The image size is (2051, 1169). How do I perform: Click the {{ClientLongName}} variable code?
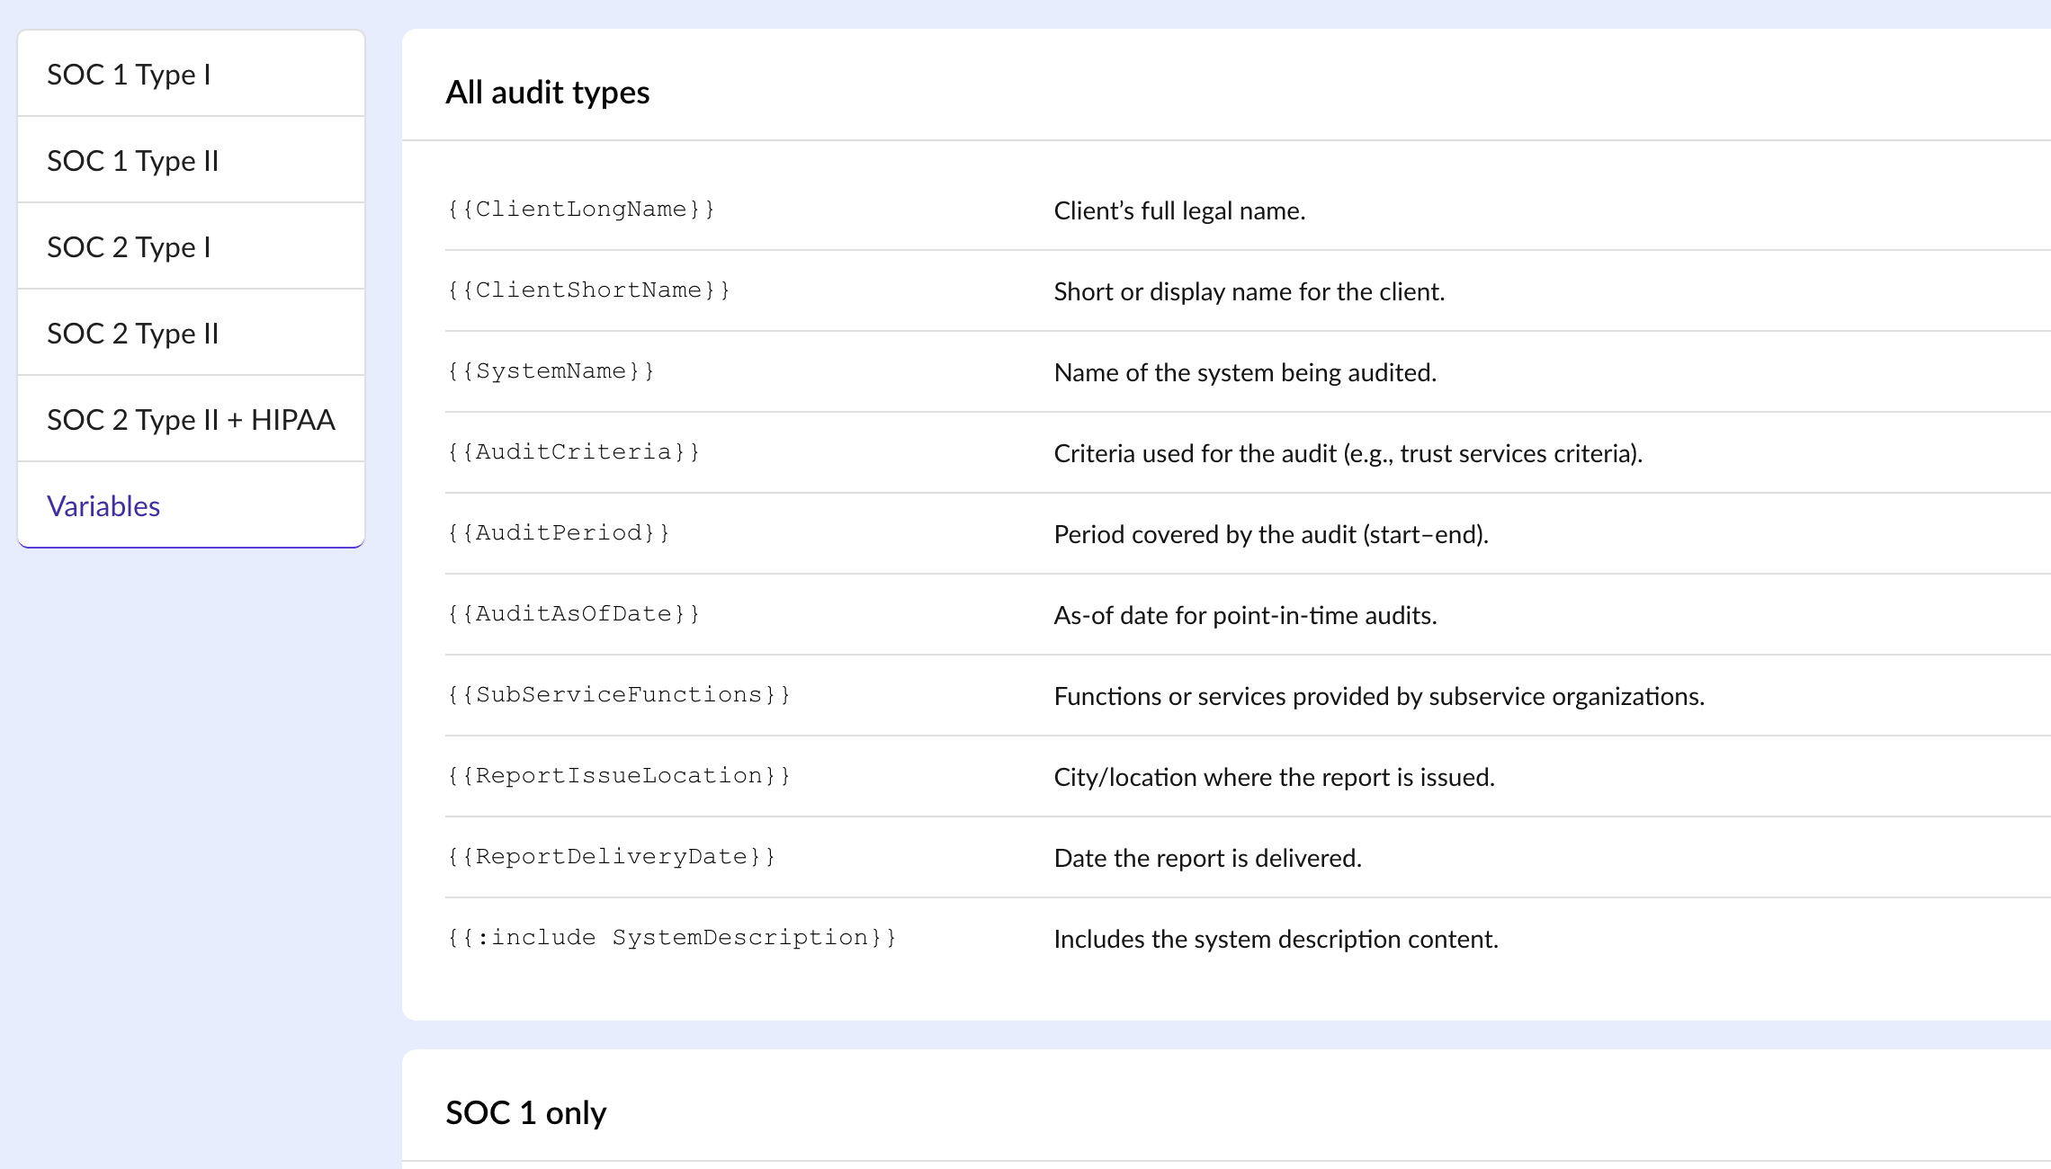click(x=581, y=210)
